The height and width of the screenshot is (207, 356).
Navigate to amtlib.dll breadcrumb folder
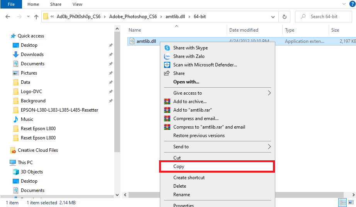(175, 17)
